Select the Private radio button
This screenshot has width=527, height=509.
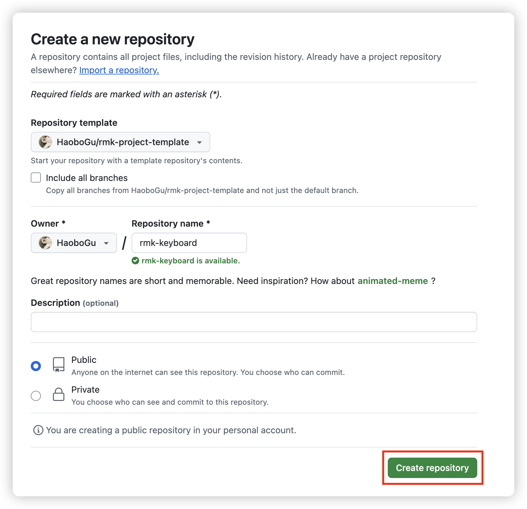[x=36, y=396]
